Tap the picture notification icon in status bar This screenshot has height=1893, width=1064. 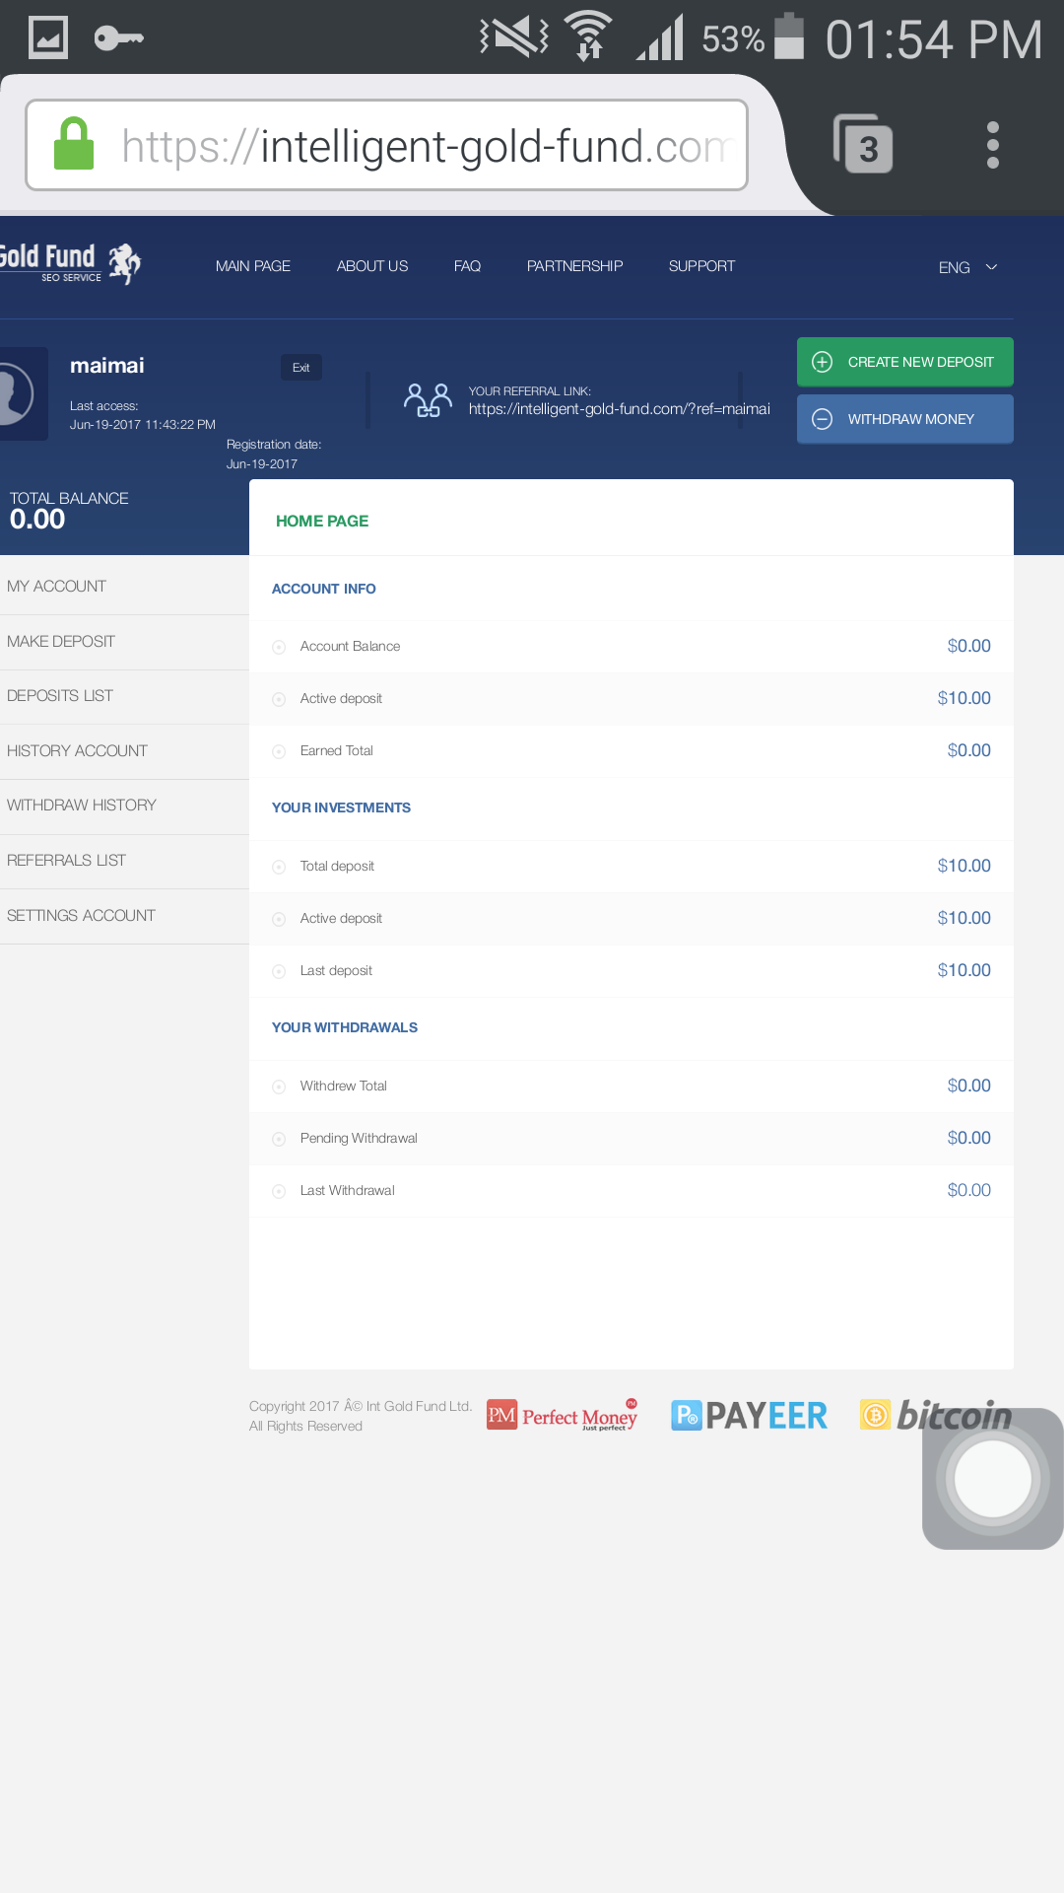47,38
